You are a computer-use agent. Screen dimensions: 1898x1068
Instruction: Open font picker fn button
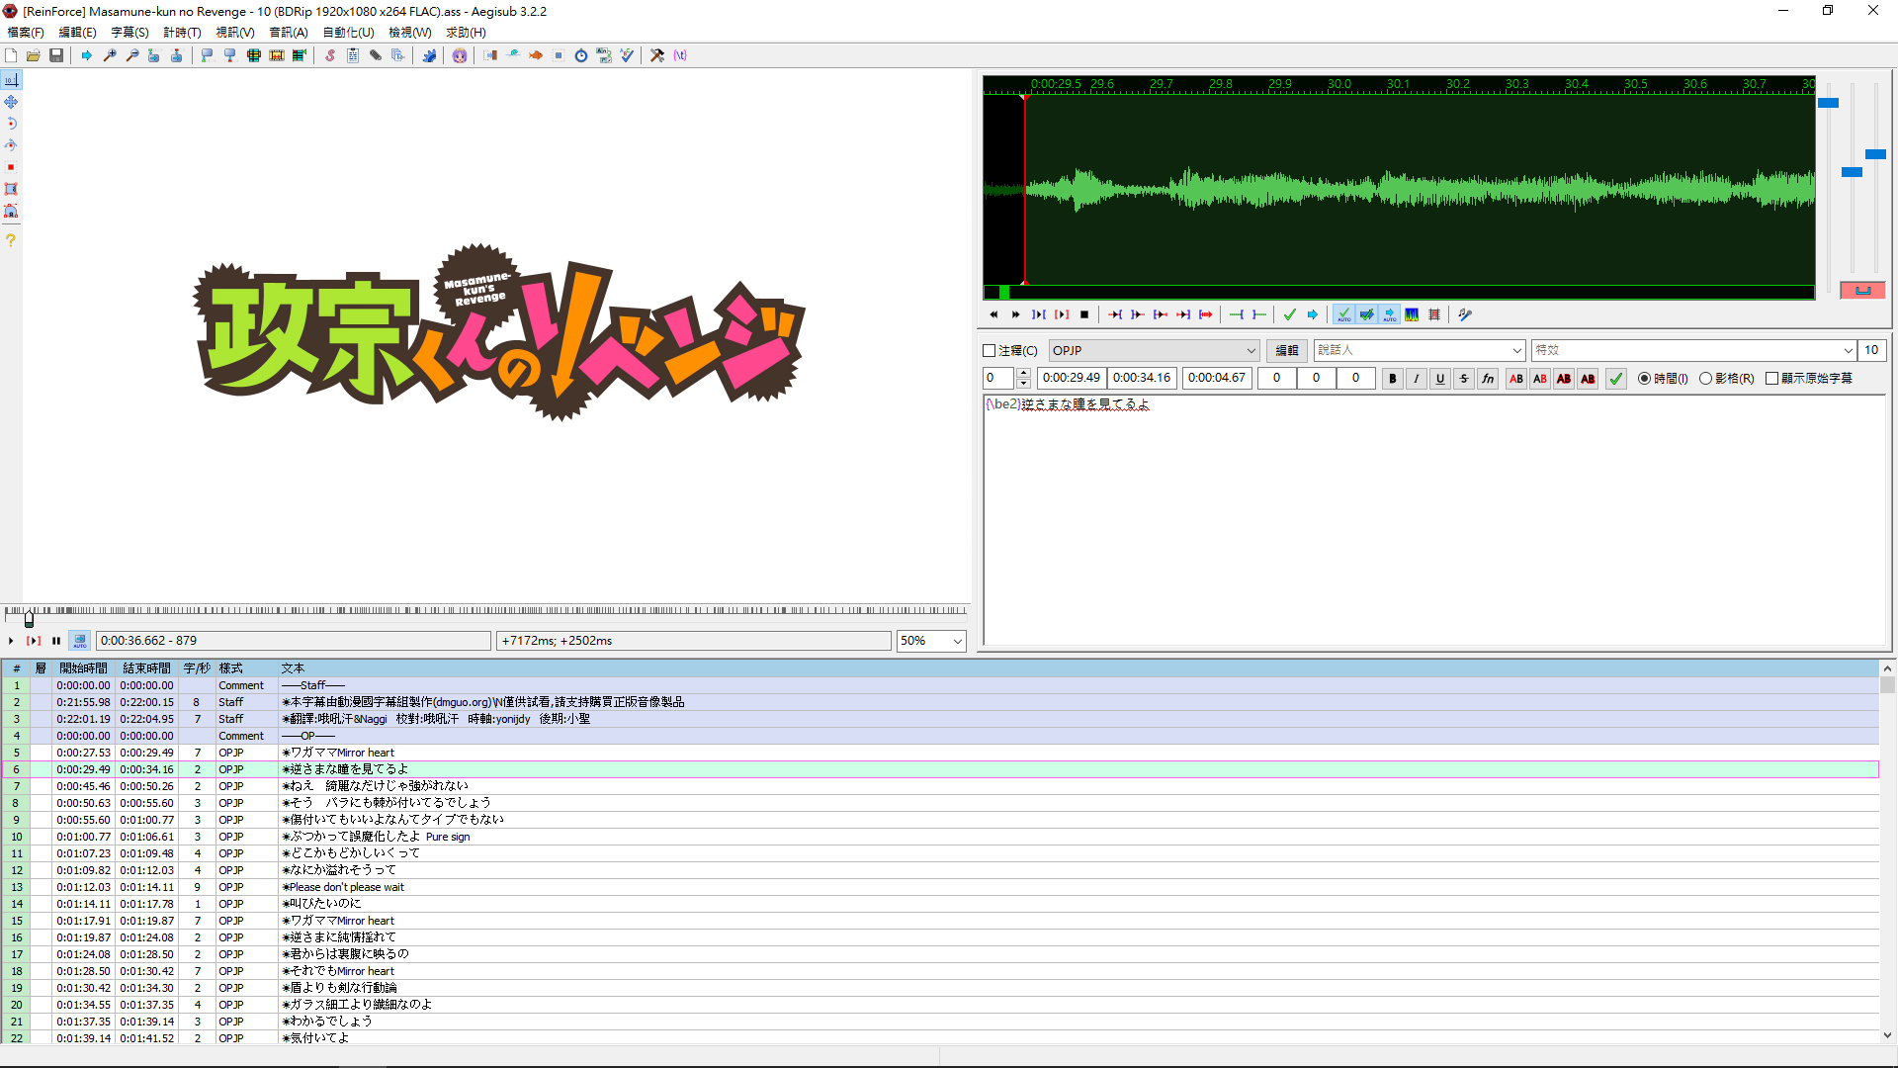point(1488,379)
